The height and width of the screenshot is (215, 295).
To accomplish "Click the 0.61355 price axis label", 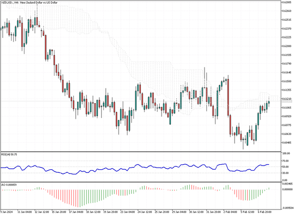I will point(287,90).
